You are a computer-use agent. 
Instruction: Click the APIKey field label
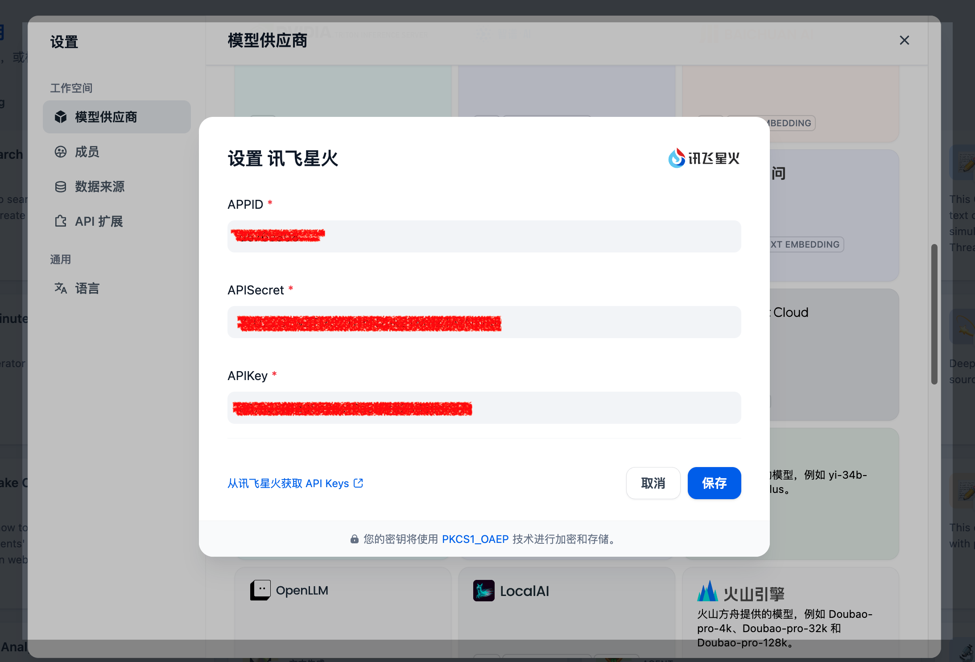coord(248,376)
